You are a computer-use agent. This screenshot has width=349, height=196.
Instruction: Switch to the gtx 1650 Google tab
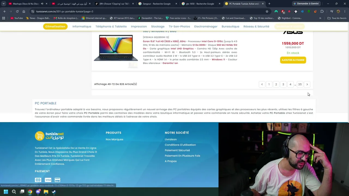(202, 4)
